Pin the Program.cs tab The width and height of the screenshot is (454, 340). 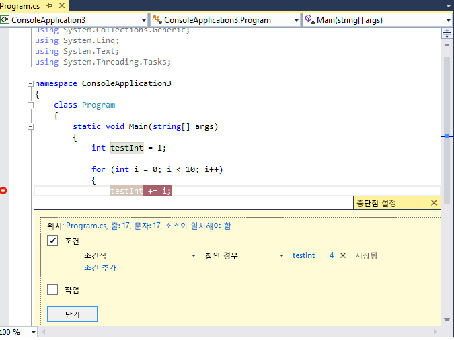pos(50,5)
